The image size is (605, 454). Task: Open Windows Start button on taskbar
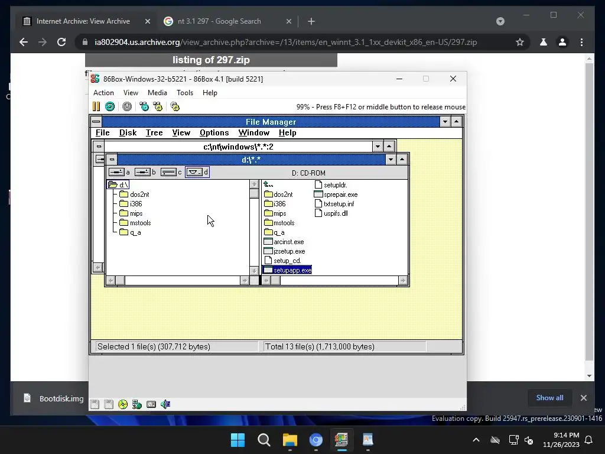[x=238, y=440]
